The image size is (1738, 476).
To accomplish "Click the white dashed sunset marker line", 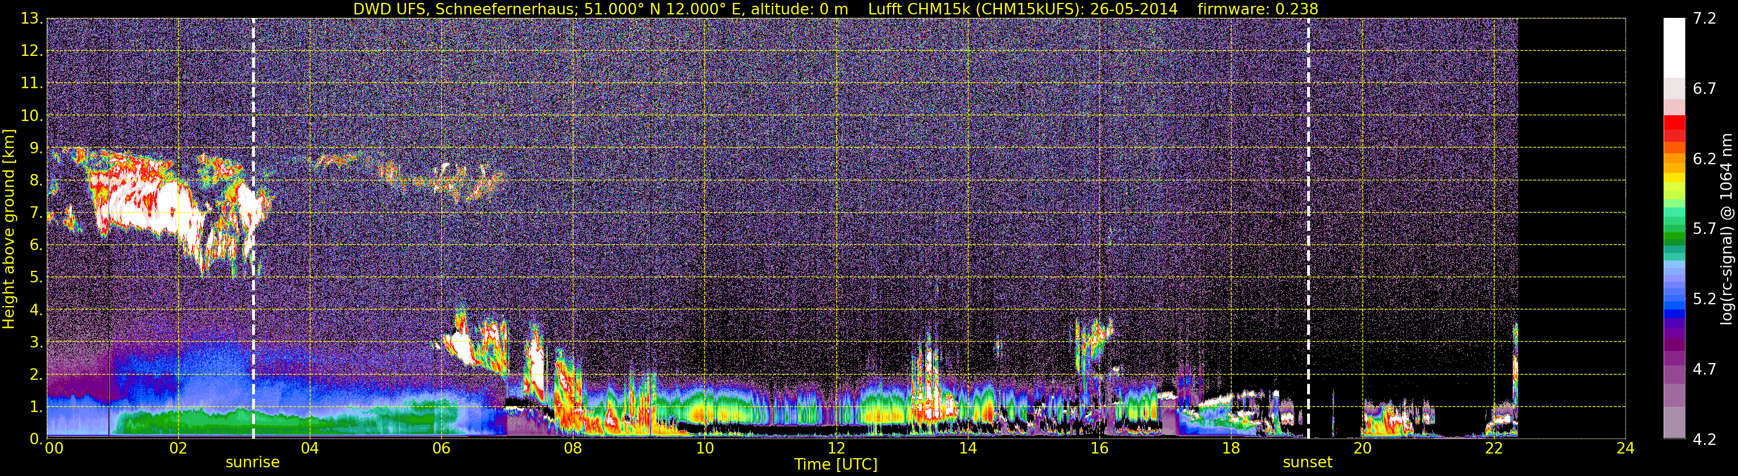I will 1308,229.
